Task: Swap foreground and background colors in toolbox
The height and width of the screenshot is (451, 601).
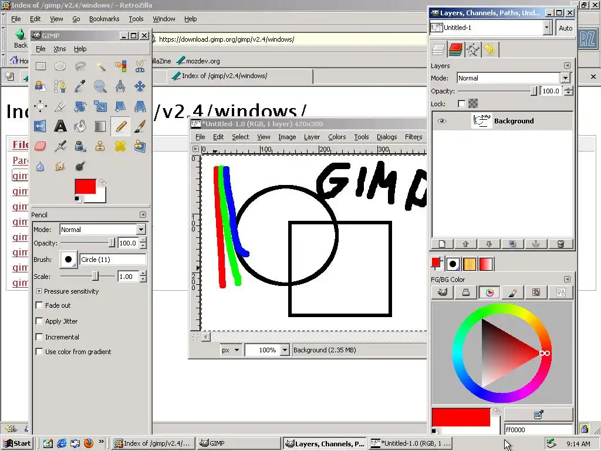Action: click(102, 182)
